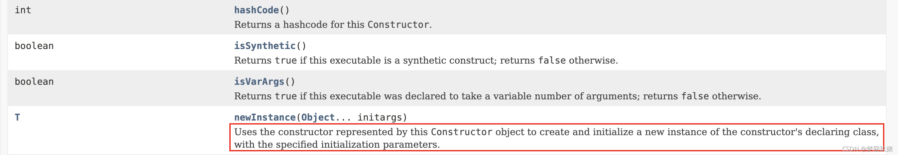Image resolution: width=898 pixels, height=155 pixels.
Task: Click the initargs parameter name
Action: 380,118
